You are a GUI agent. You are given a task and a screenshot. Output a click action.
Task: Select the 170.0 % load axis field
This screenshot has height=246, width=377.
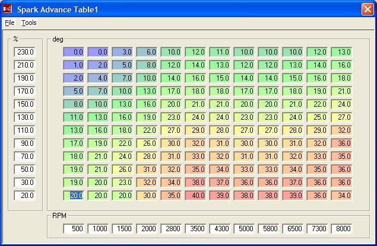(25, 91)
